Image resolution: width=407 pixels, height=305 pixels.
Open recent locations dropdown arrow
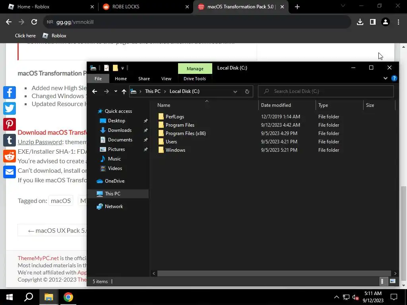click(116, 91)
